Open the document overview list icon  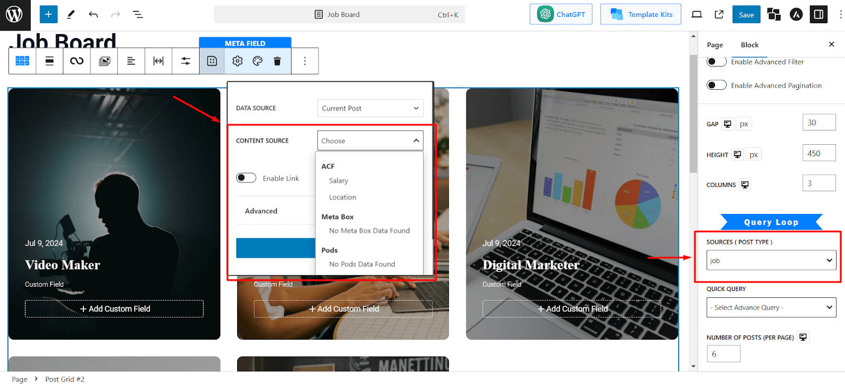point(138,14)
